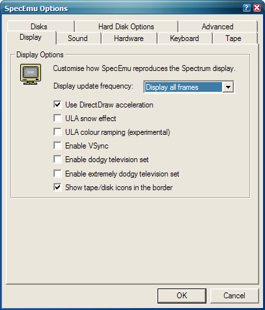Screen dimensions: 265x310
Task: Click the title bar help question-mark button
Action: pyautogui.click(x=246, y=8)
